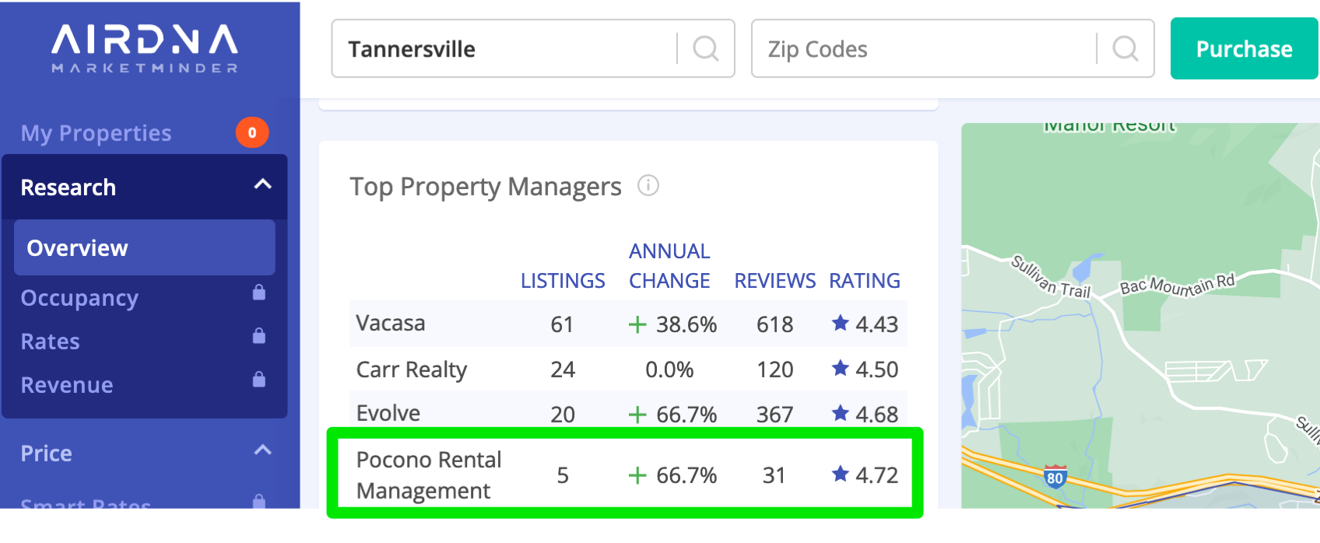Image resolution: width=1320 pixels, height=543 pixels.
Task: Open the Rates menu item
Action: 50,342
